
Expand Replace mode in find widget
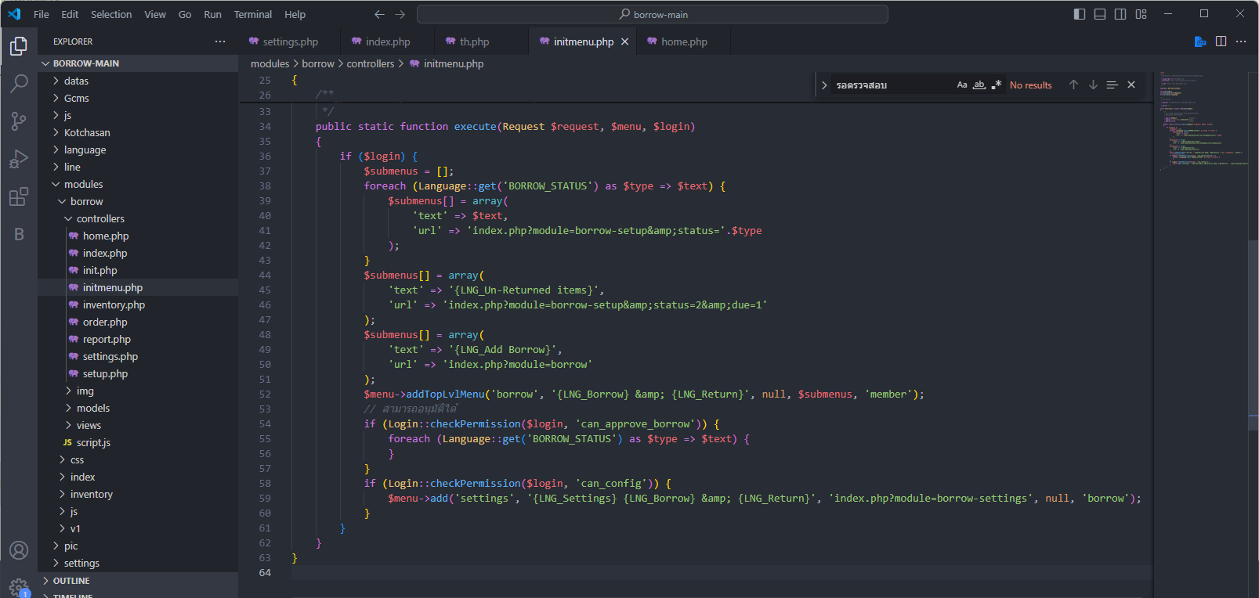tap(824, 85)
